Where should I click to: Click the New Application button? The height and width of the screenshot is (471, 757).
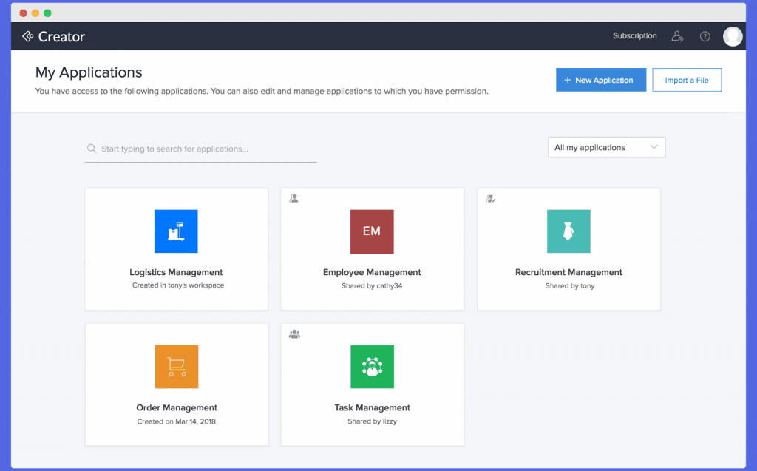(x=601, y=80)
